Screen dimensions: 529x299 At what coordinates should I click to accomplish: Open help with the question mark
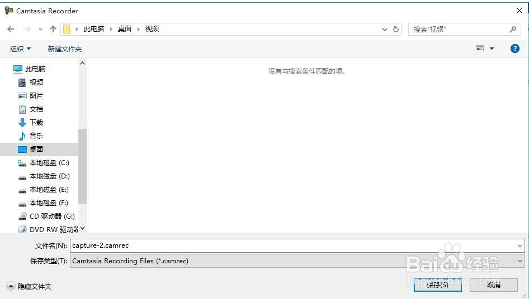[515, 49]
